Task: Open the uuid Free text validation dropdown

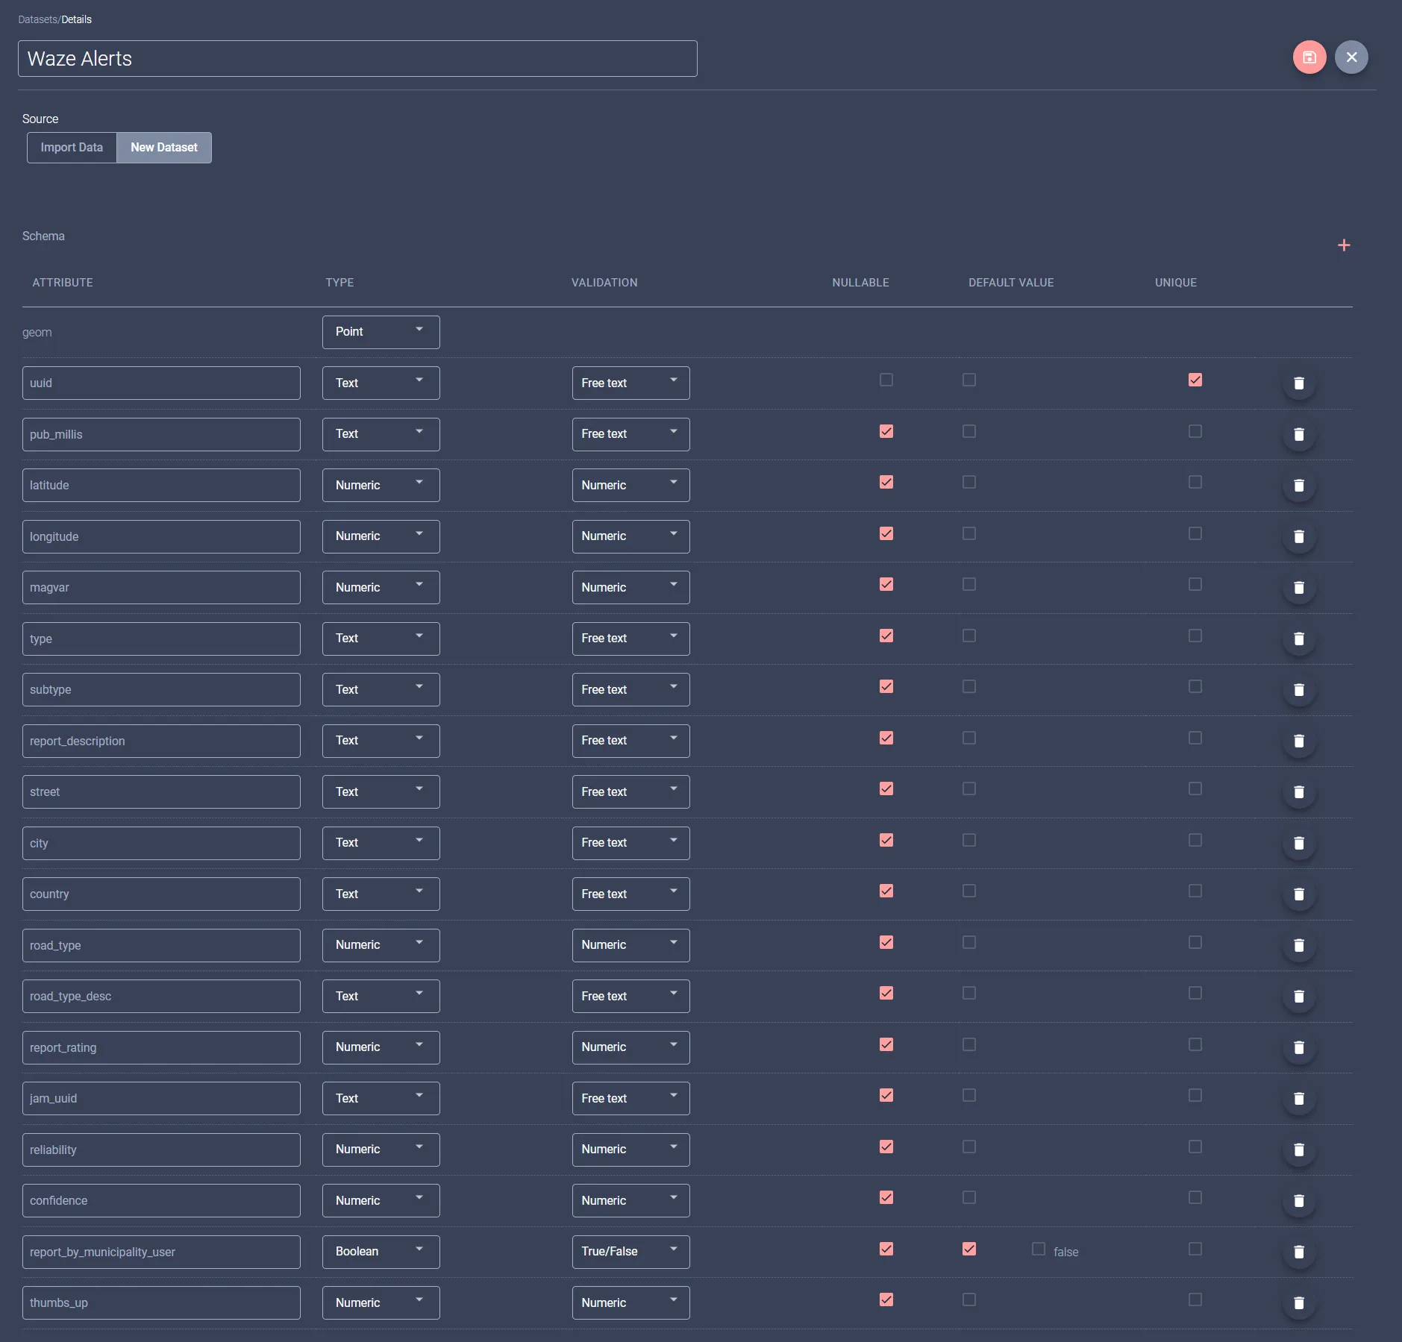Action: (x=630, y=383)
